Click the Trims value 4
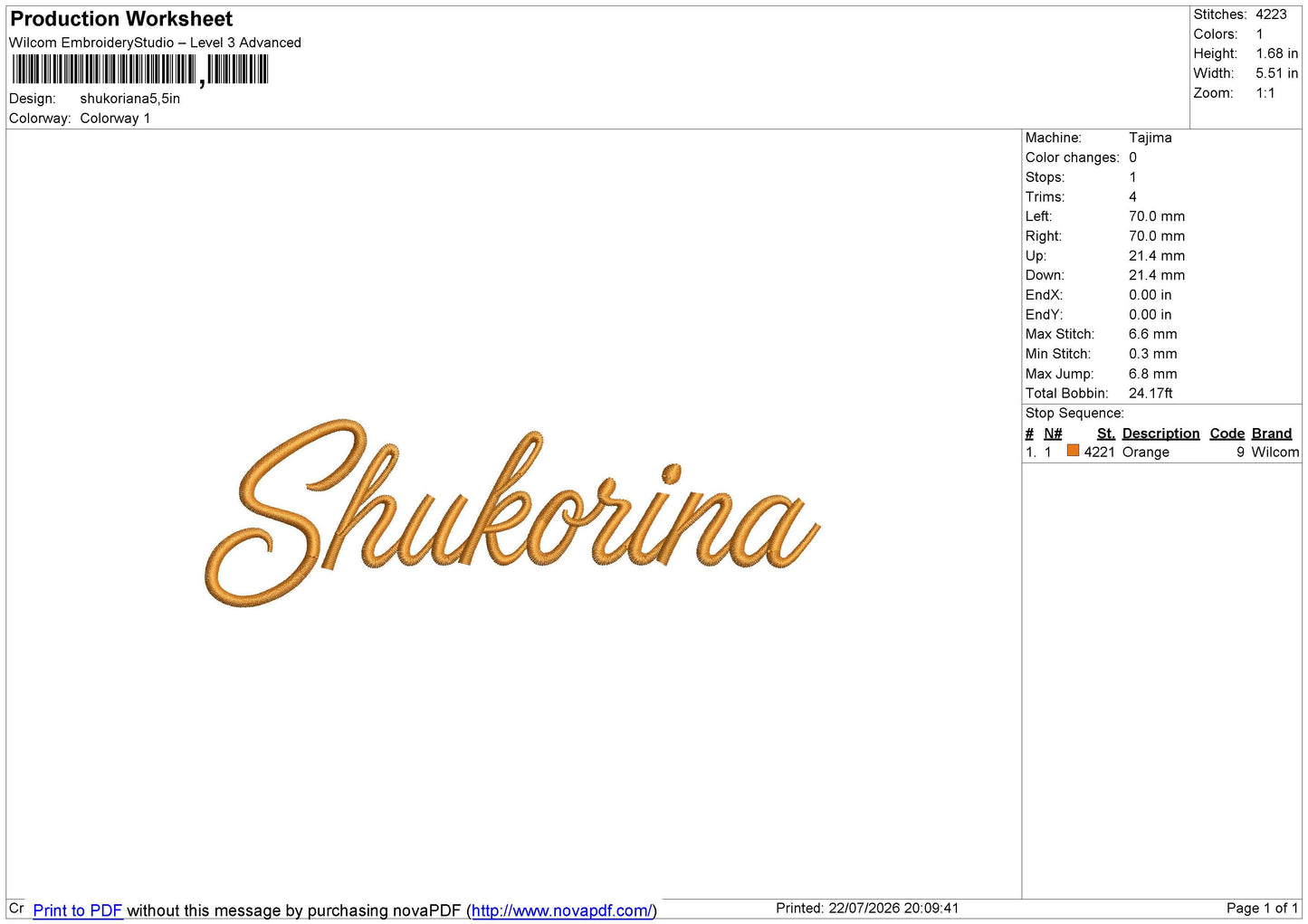This screenshot has height=924, width=1308. (1132, 197)
